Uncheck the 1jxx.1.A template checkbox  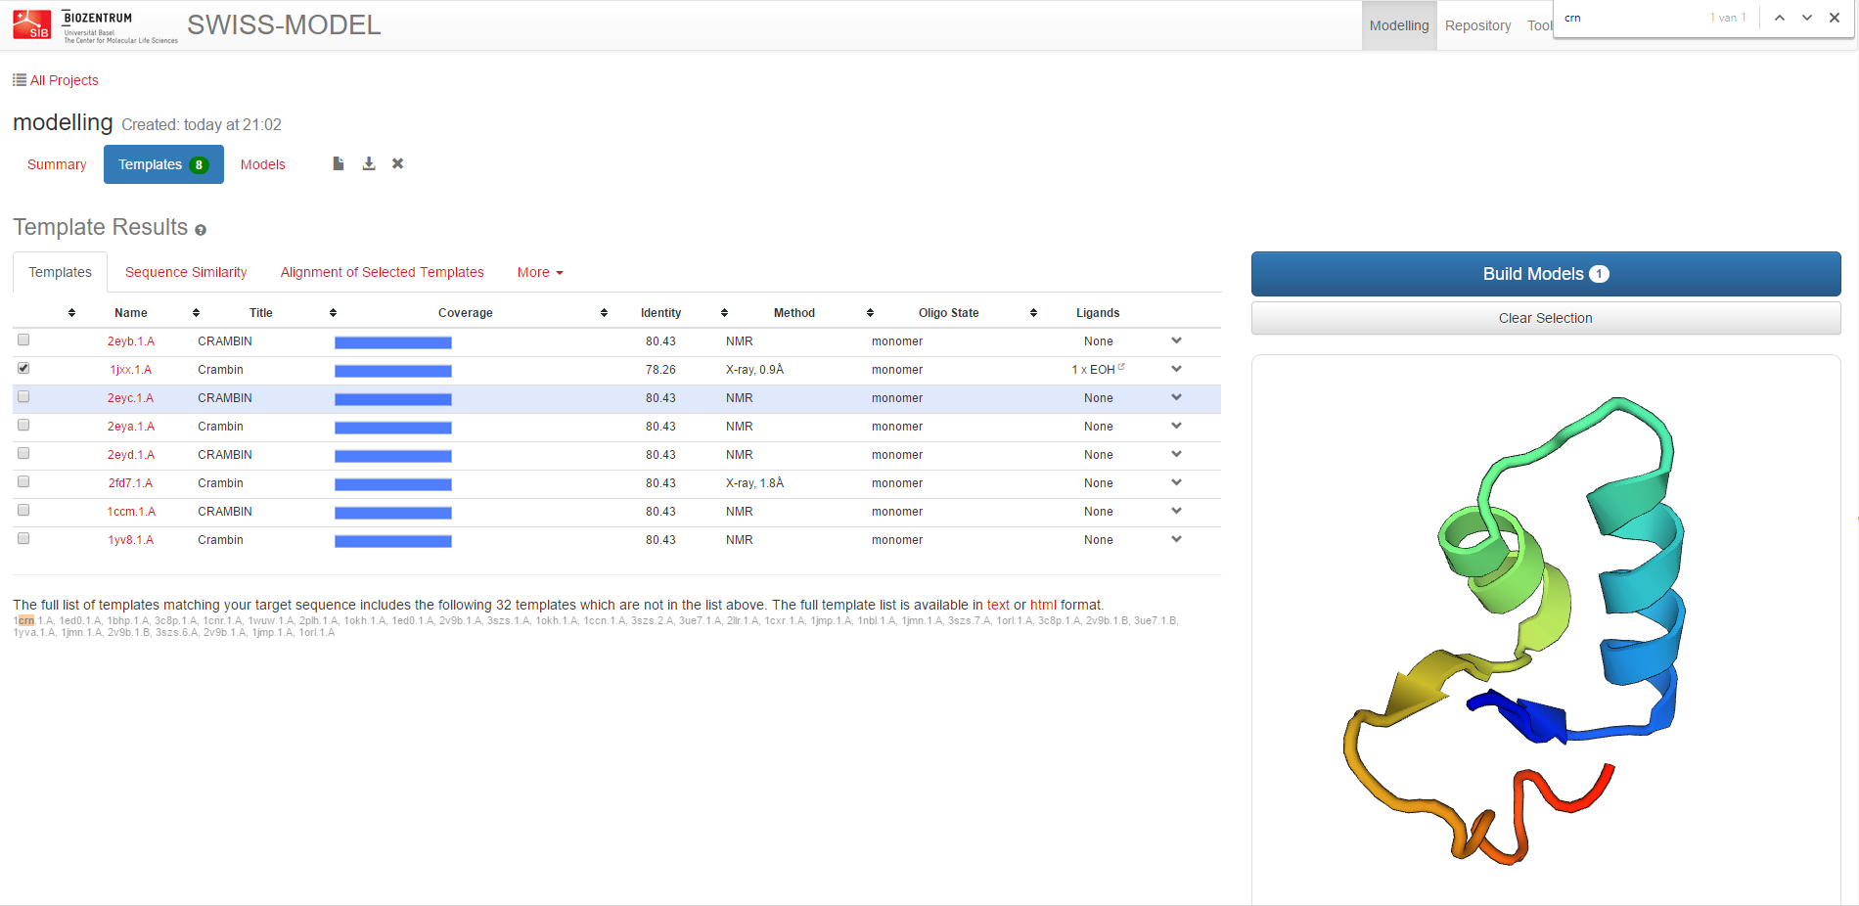[x=23, y=368]
